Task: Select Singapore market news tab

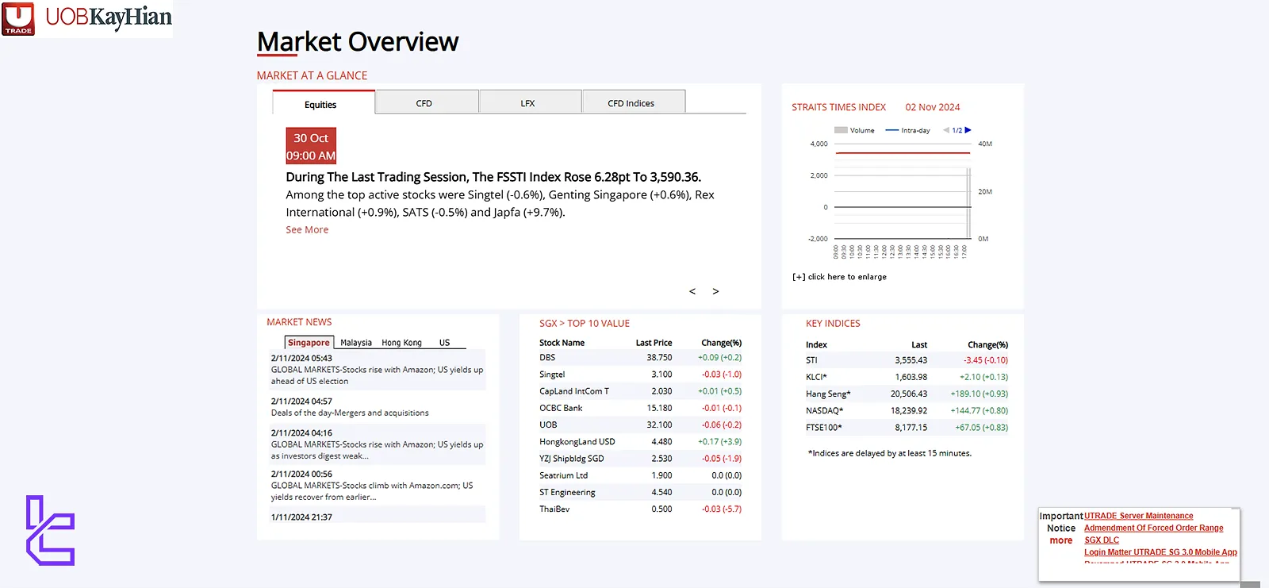Action: (x=309, y=343)
